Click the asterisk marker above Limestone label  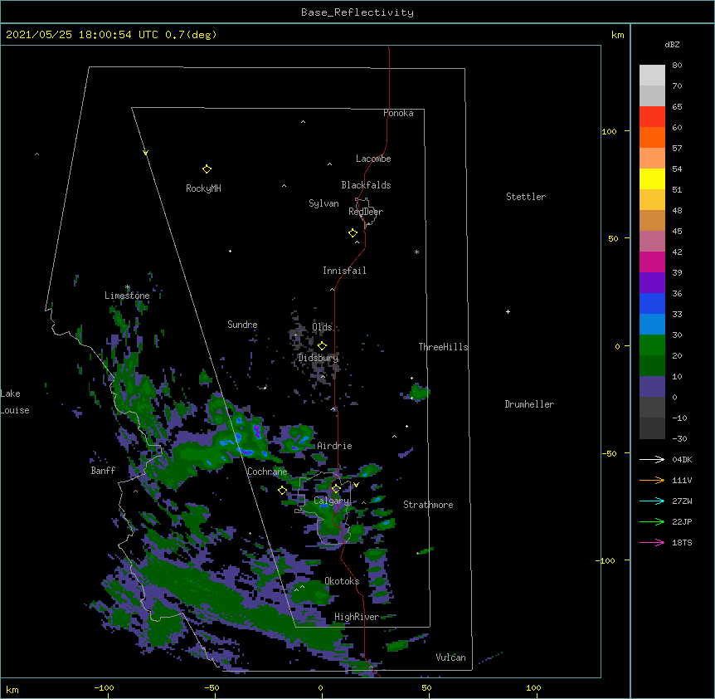tap(128, 287)
